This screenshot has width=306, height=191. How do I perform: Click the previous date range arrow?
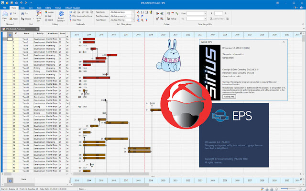[x=211, y=13]
